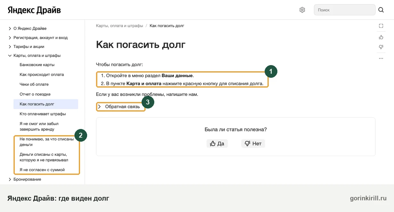Toggle fullscreen reading mode icon
The height and width of the screenshot is (212, 394).
pos(381,26)
